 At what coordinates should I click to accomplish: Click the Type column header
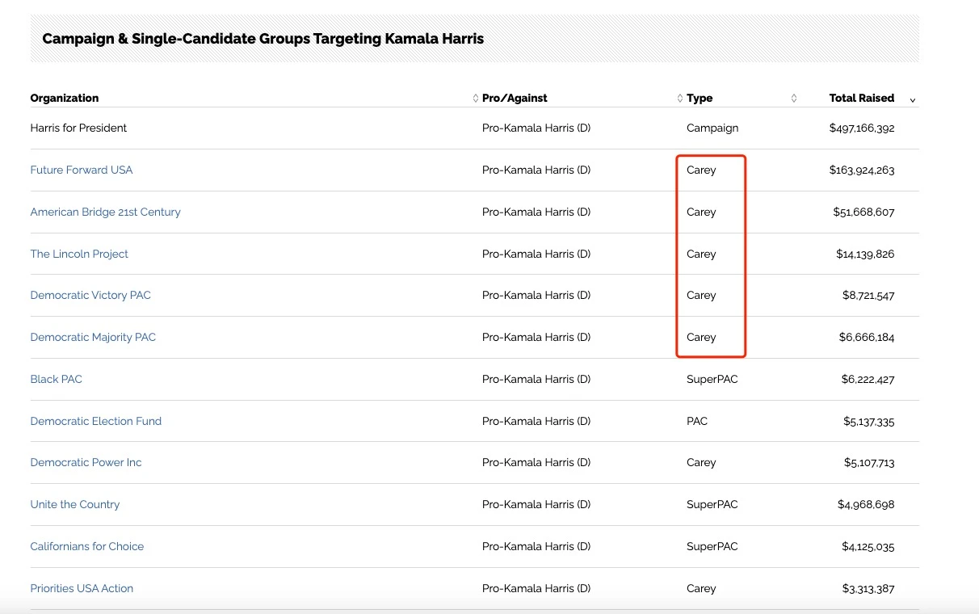pyautogui.click(x=700, y=99)
